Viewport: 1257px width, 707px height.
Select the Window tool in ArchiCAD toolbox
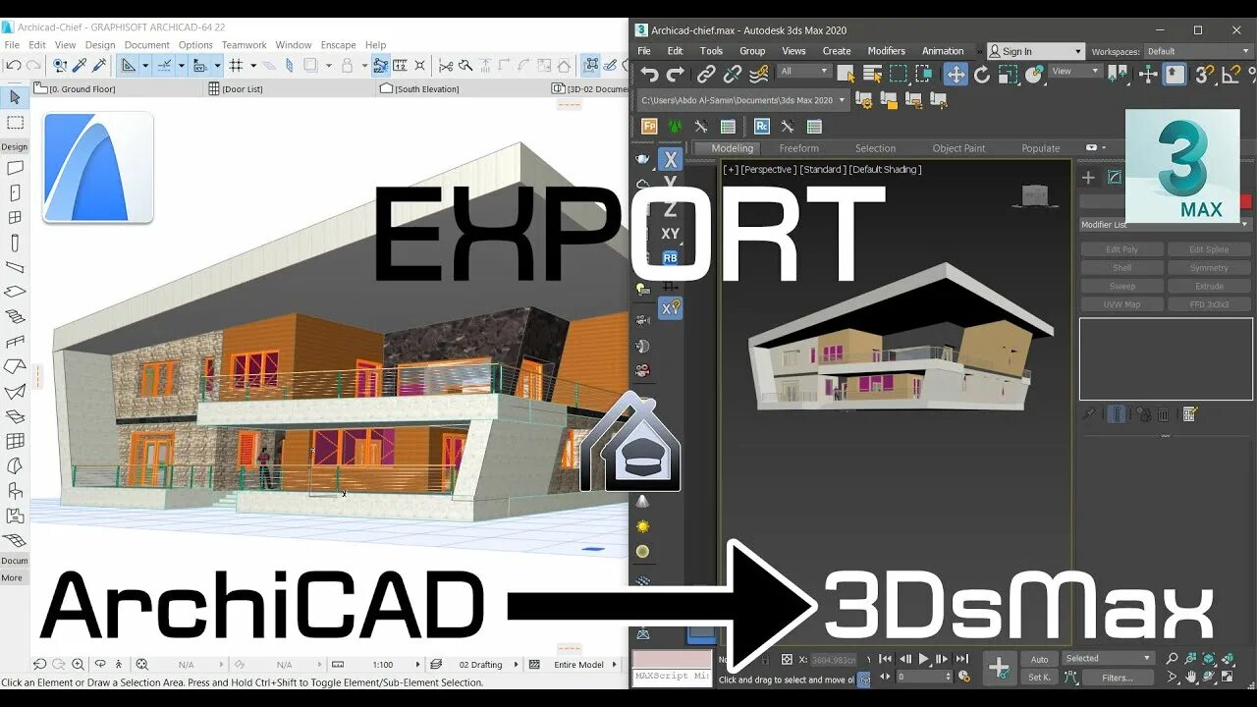pos(15,218)
